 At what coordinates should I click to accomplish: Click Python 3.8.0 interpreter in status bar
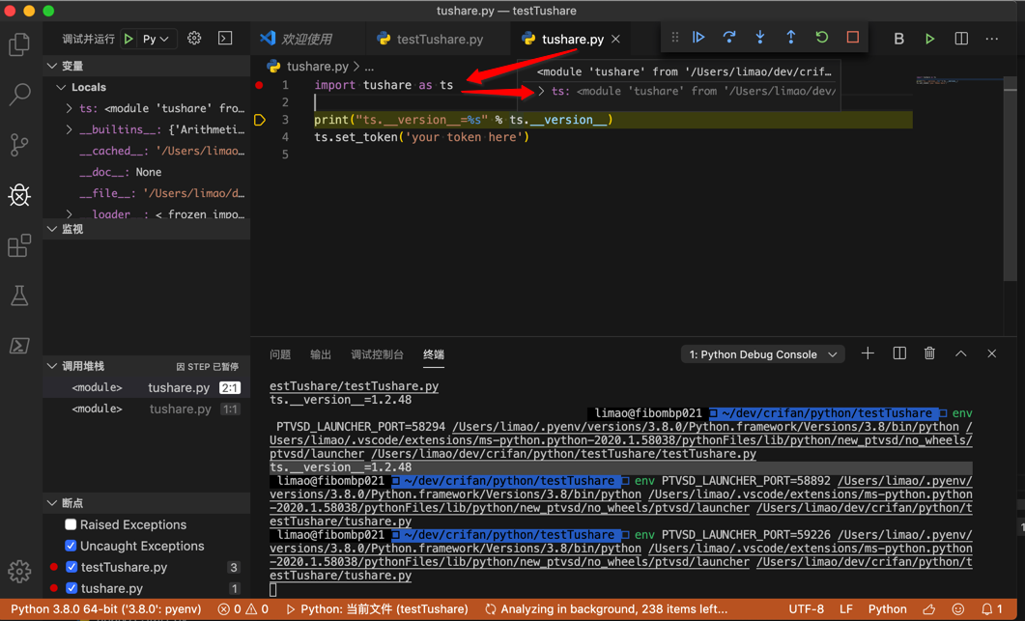106,609
